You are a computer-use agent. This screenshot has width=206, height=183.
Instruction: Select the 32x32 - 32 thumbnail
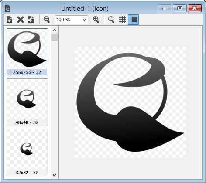[x=27, y=152]
